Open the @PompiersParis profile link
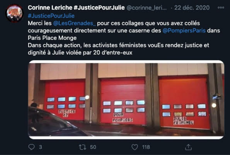Screen dimensions: 230x155 (x=184, y=31)
